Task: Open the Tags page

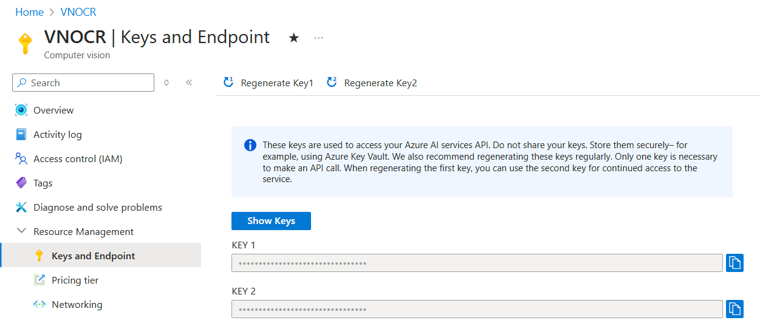Action: (x=43, y=183)
